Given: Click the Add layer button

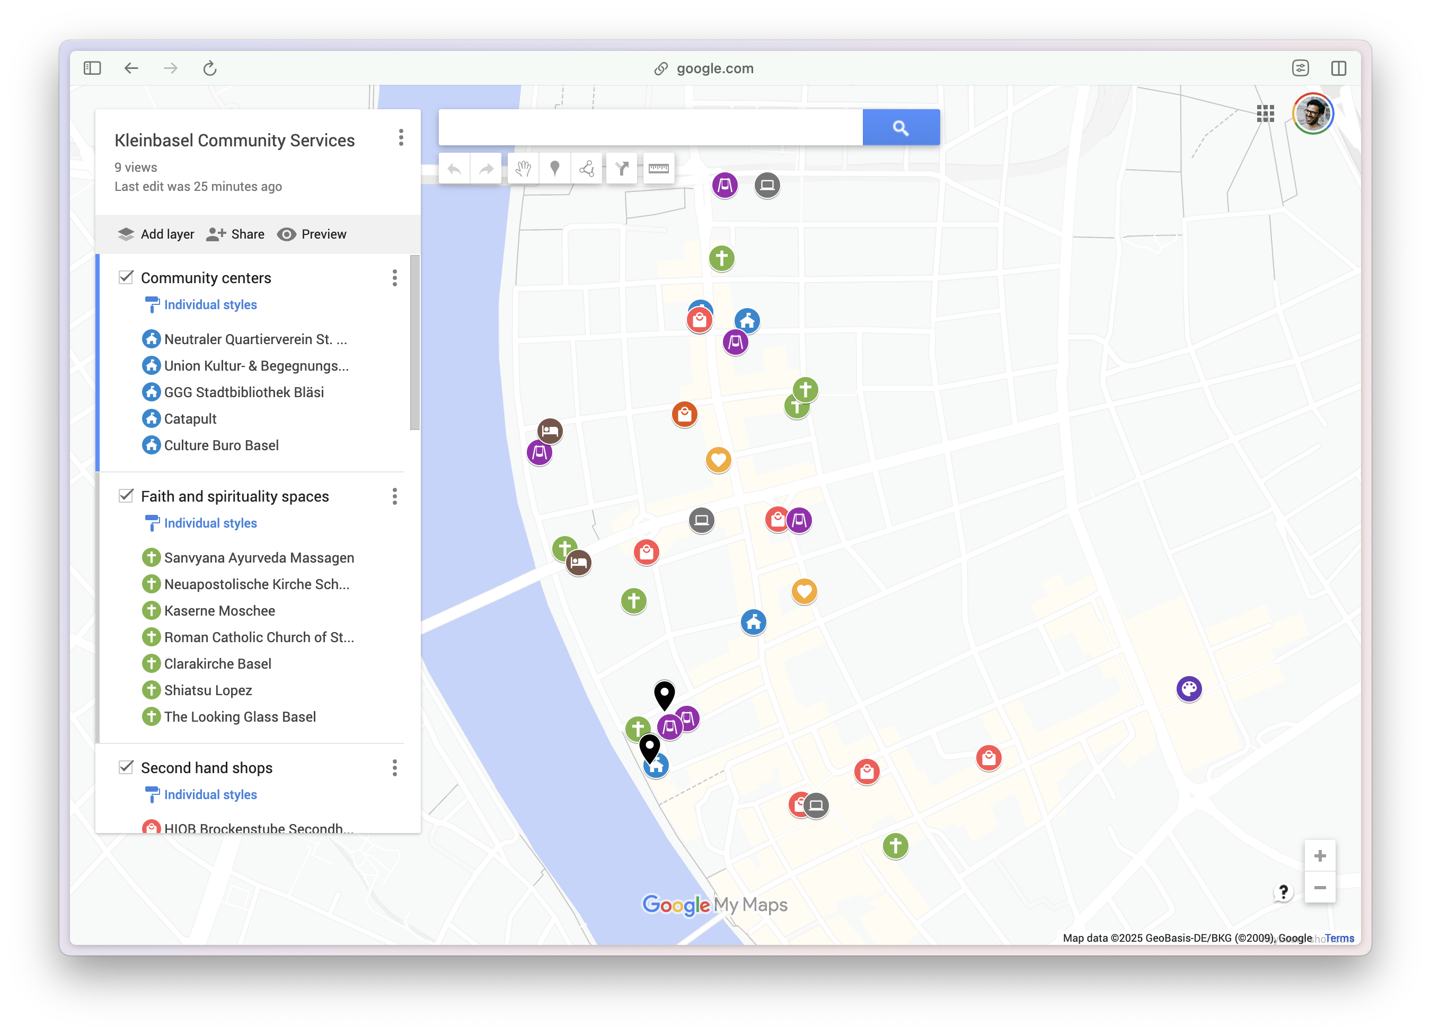Looking at the screenshot, I should coord(156,234).
